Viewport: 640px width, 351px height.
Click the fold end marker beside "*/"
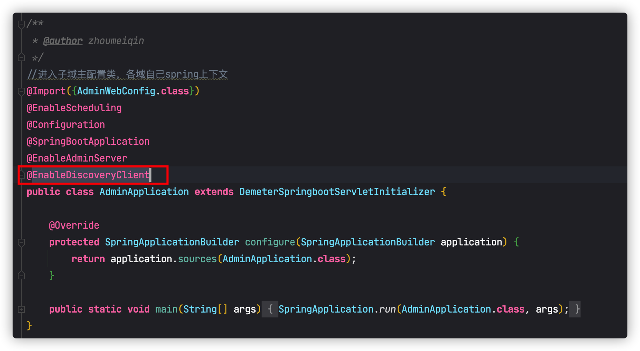(21, 57)
